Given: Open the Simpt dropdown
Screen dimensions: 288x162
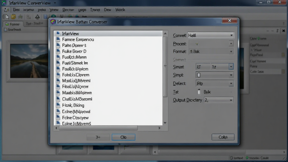Looking at the screenshot, I should [215, 75].
